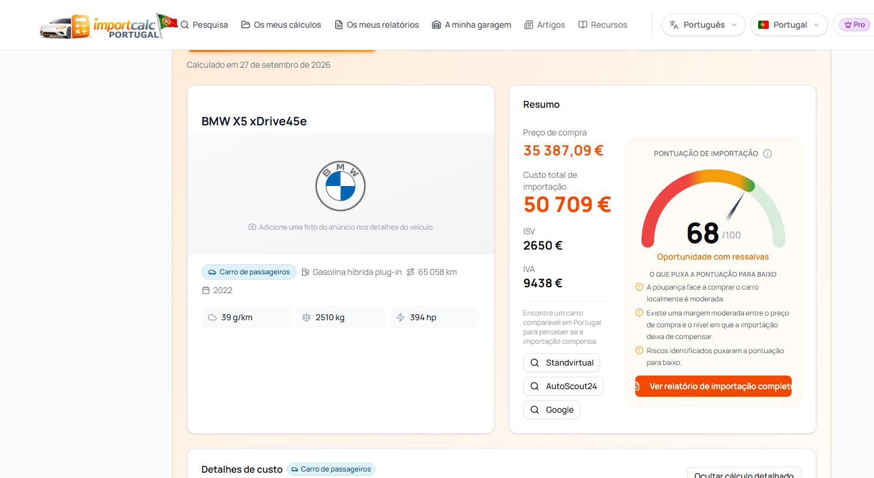Click Carro de passageiros tag beside Detalhes de custo

click(331, 469)
